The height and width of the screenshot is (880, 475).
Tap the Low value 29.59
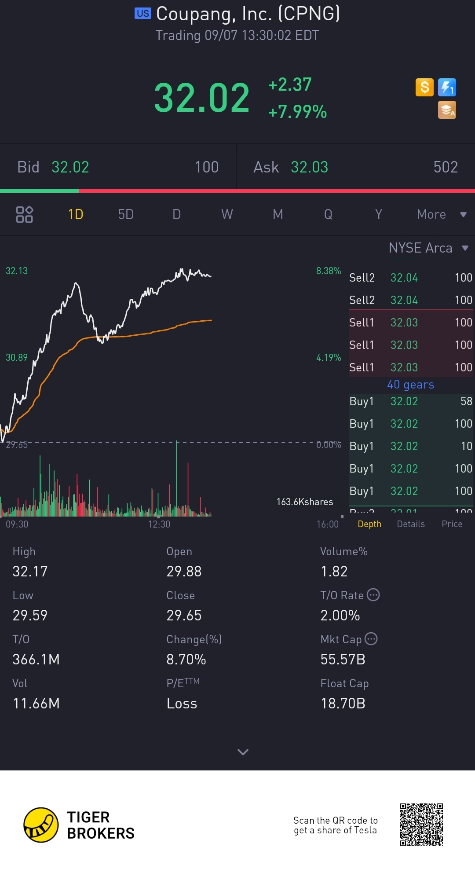tap(30, 616)
